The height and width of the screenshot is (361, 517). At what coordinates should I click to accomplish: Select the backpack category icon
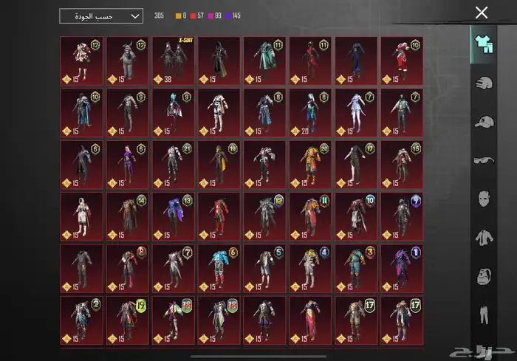pos(482,277)
